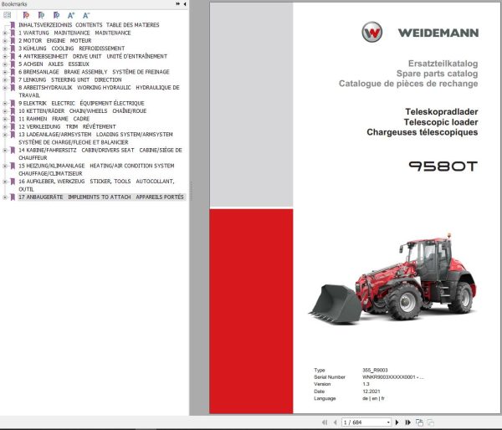Expand the 4 ANTRIEBSEINHEIT DRIVE UNIT bookmark
Image resolution: width=502 pixels, height=430 pixels.
point(5,56)
